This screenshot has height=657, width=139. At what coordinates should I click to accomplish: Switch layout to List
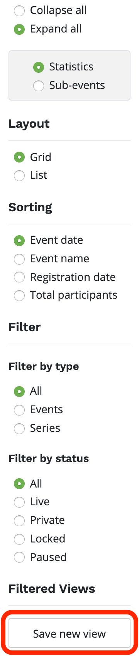coord(19,175)
